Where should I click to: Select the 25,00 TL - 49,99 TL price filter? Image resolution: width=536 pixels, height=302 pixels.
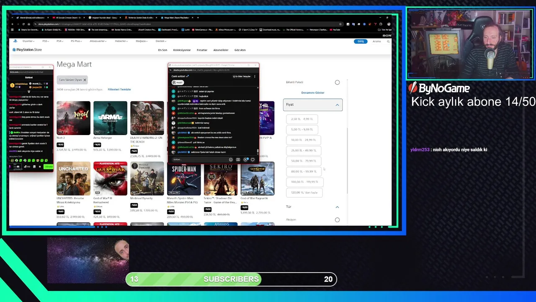[x=304, y=151]
